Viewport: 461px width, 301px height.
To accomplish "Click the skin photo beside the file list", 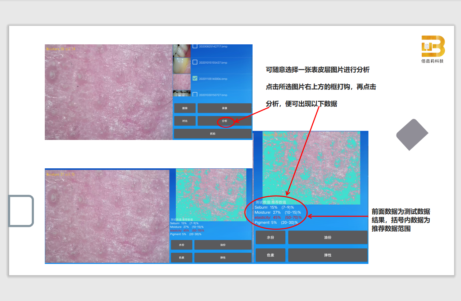I will [109, 92].
